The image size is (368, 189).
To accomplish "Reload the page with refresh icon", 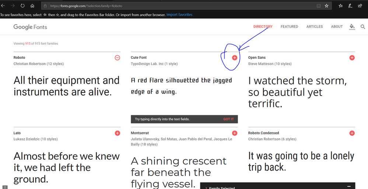I will pos(22,6).
